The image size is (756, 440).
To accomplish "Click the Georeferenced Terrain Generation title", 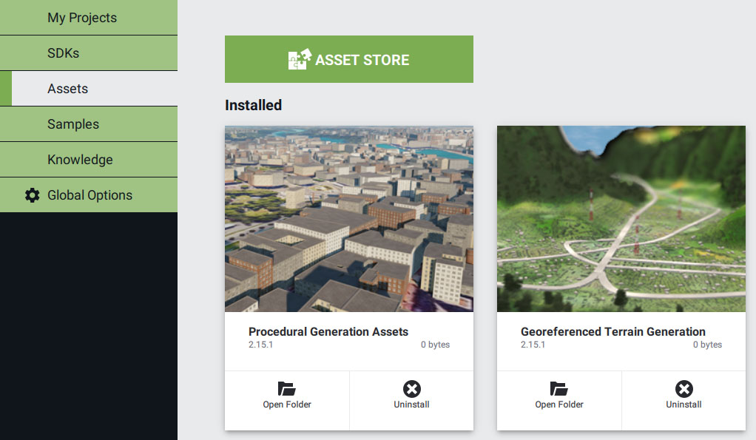I will tap(612, 331).
